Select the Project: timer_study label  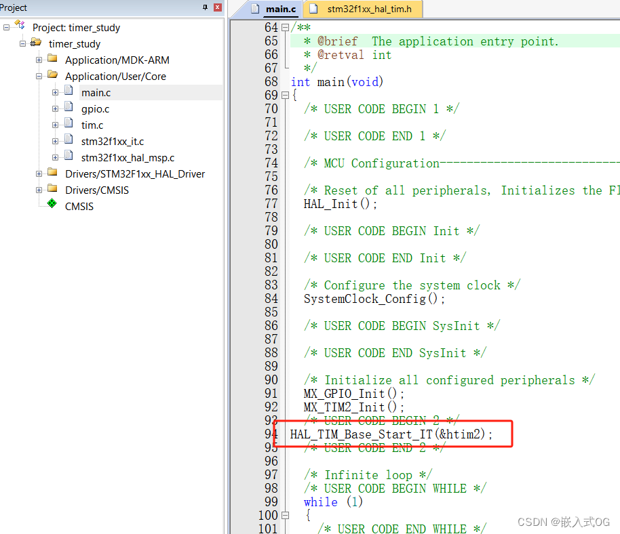tap(77, 28)
